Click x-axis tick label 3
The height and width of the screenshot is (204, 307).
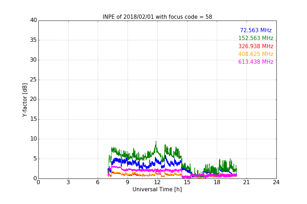tap(68, 182)
